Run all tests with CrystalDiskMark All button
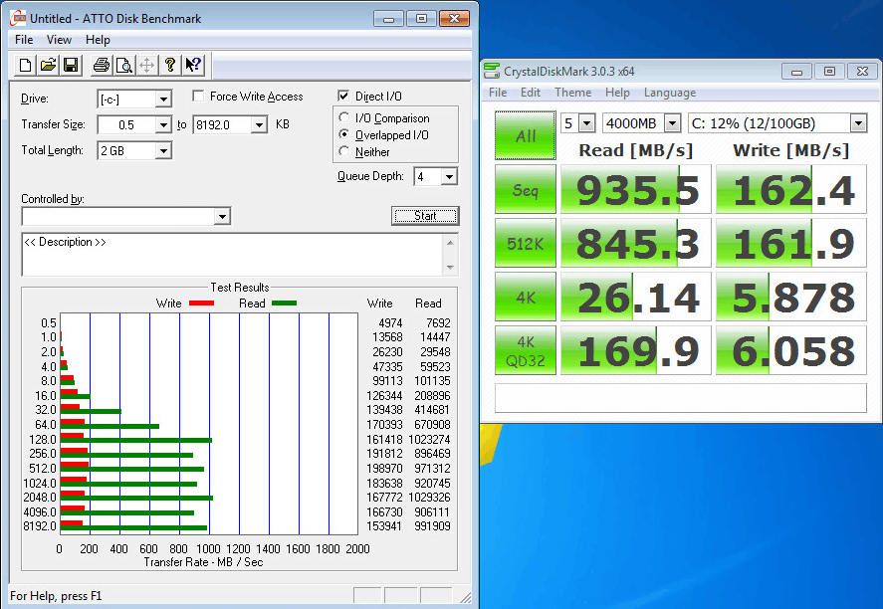This screenshot has width=883, height=609. click(526, 136)
